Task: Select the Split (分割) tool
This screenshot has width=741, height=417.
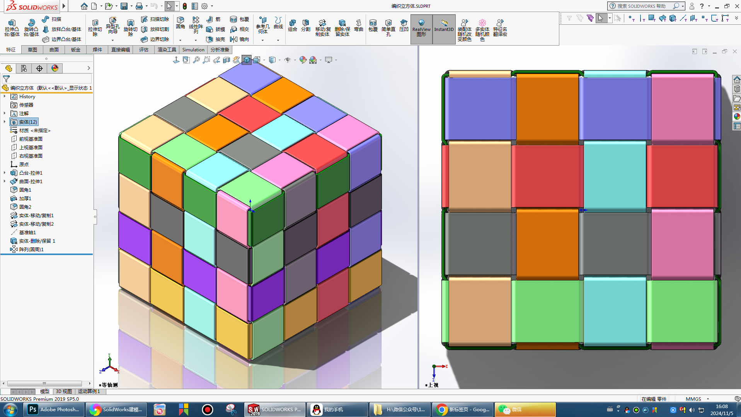Action: pyautogui.click(x=306, y=26)
